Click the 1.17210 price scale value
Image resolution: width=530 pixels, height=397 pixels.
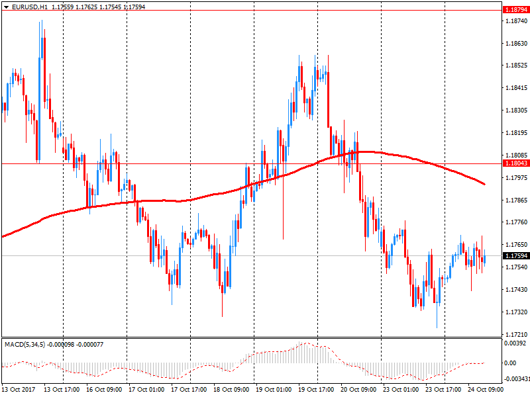[517, 335]
